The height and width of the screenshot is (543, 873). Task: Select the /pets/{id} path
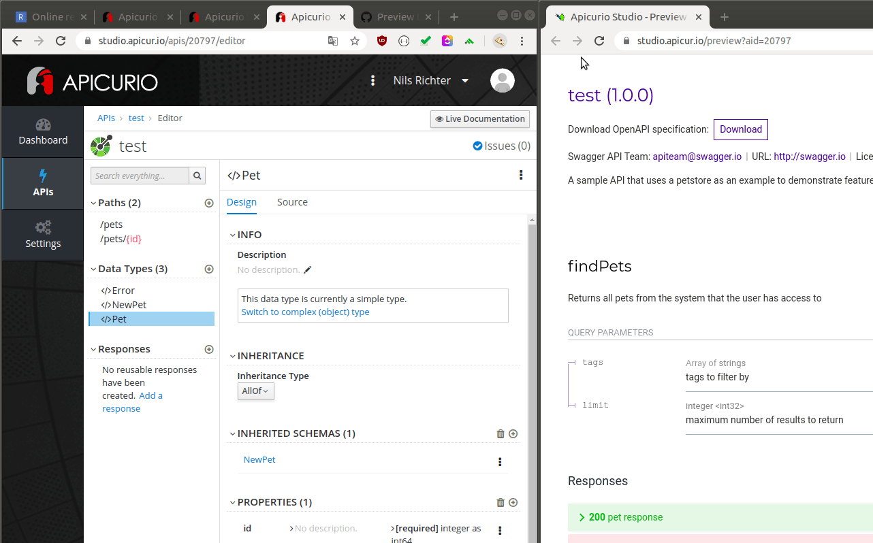(x=121, y=239)
